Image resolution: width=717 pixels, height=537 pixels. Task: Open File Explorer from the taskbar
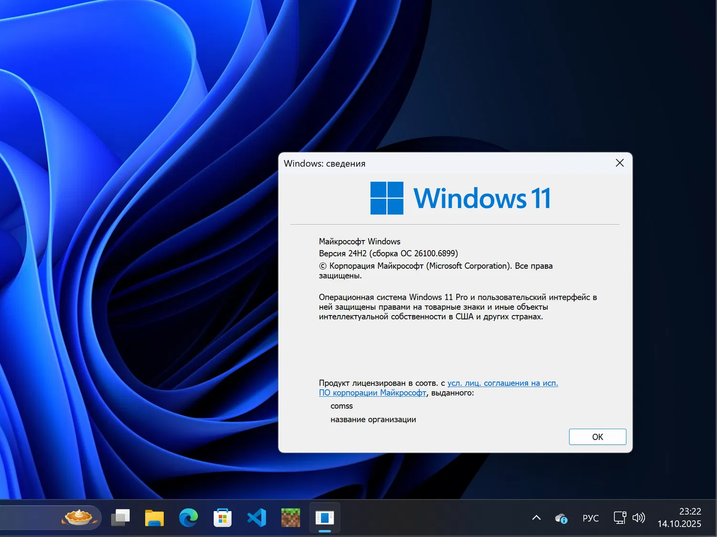coord(154,517)
